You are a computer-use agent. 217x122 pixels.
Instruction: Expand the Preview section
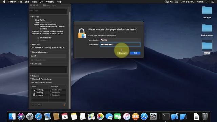[31, 76]
